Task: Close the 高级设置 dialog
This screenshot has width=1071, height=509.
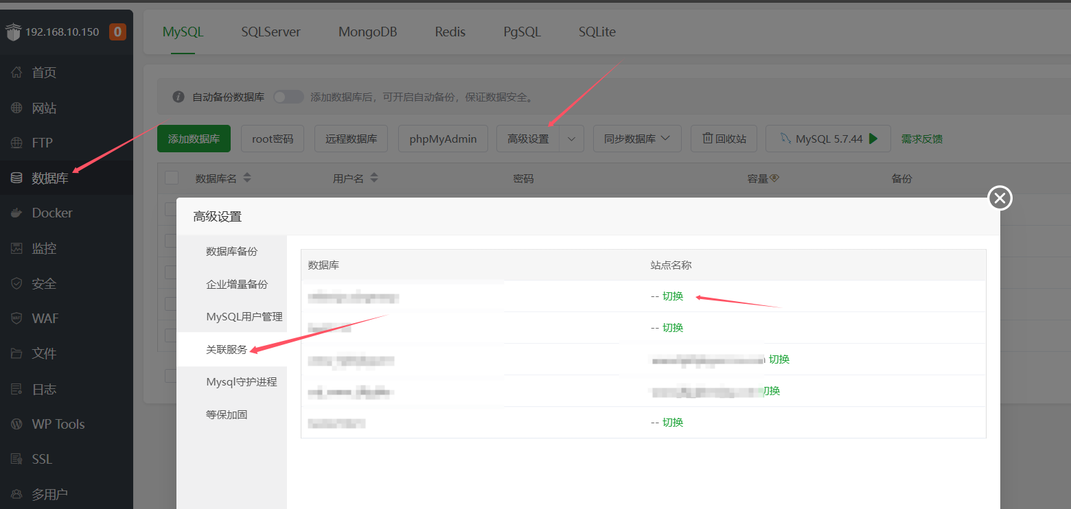Action: (1000, 198)
